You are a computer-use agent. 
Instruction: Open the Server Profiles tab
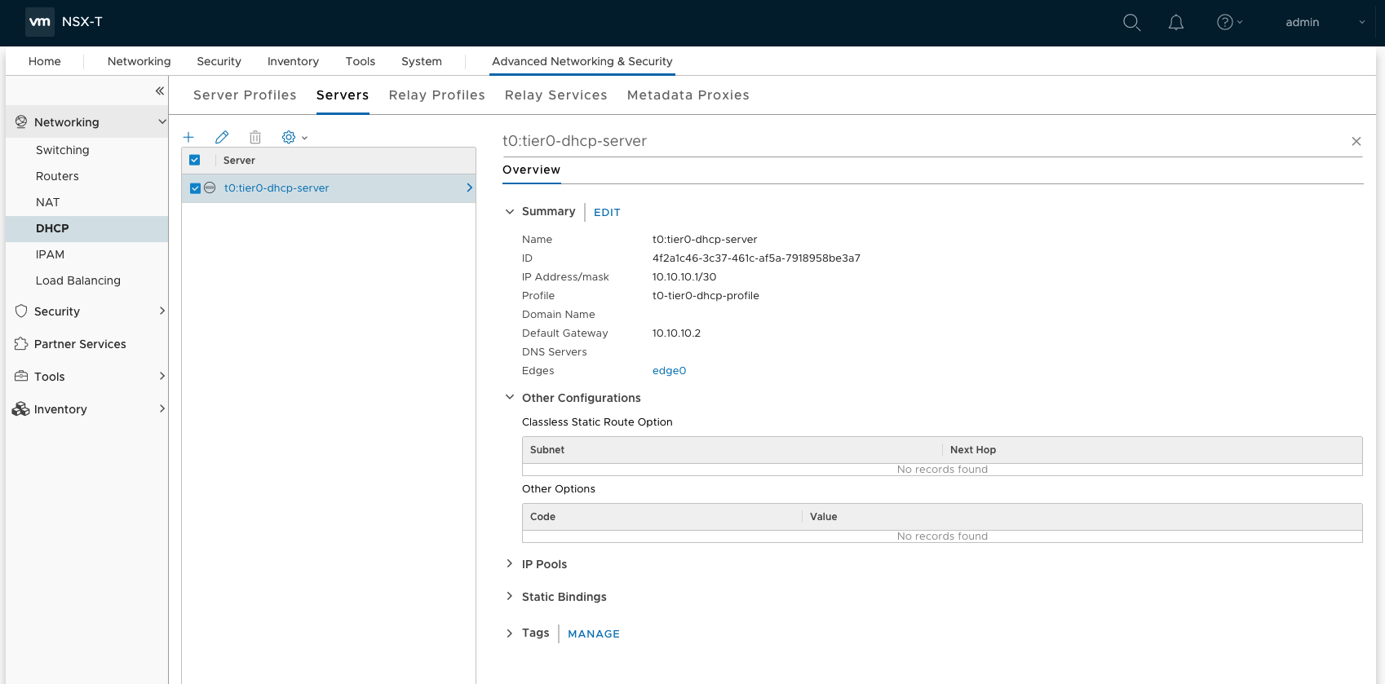(x=245, y=95)
